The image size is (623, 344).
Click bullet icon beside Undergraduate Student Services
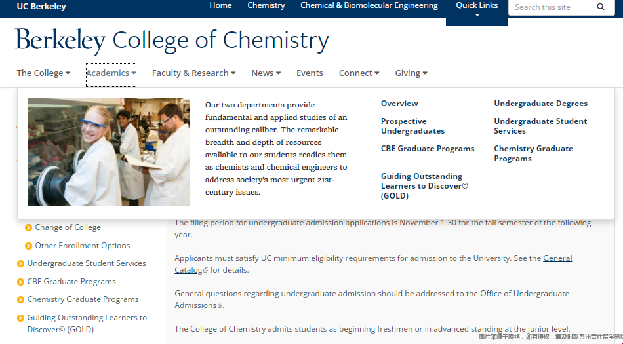(x=21, y=264)
